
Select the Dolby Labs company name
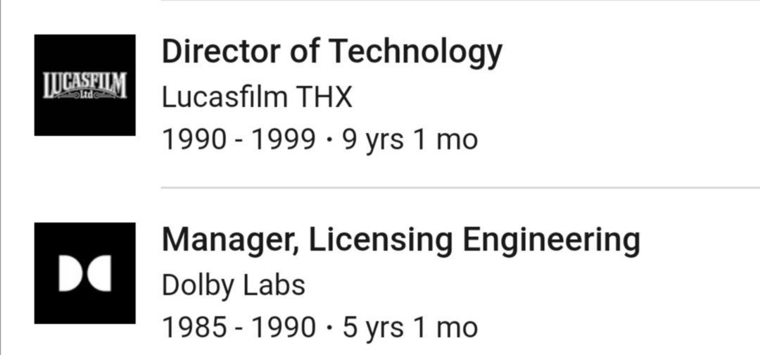click(234, 285)
